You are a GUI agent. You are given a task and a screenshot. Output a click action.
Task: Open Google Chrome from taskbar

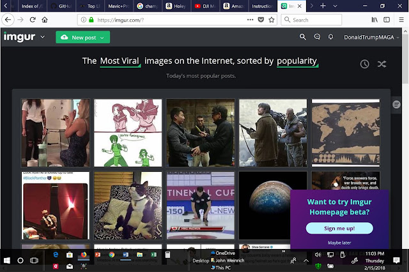(x=112, y=255)
